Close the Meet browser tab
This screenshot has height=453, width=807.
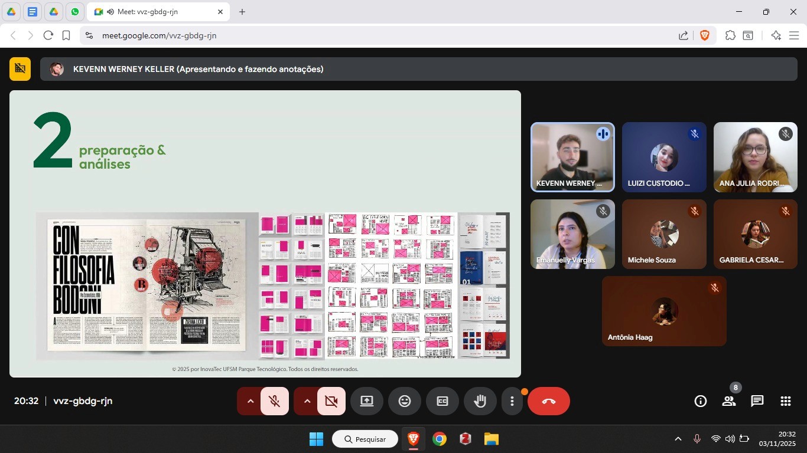pyautogui.click(x=220, y=12)
